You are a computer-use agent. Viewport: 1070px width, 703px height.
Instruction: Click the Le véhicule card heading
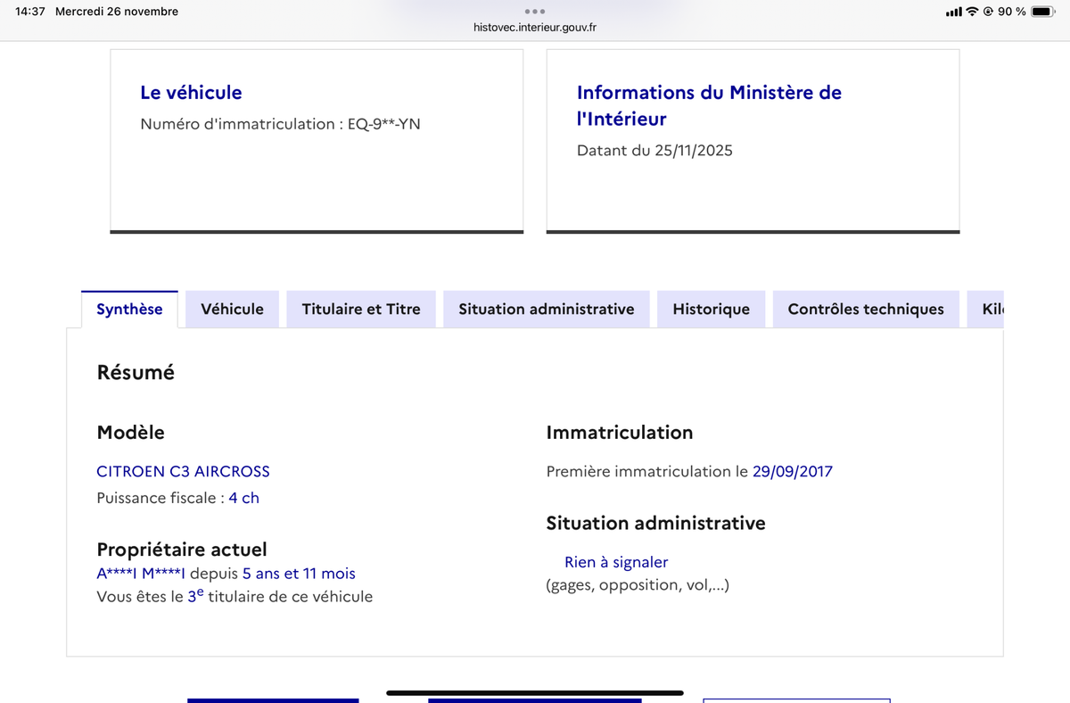point(191,93)
